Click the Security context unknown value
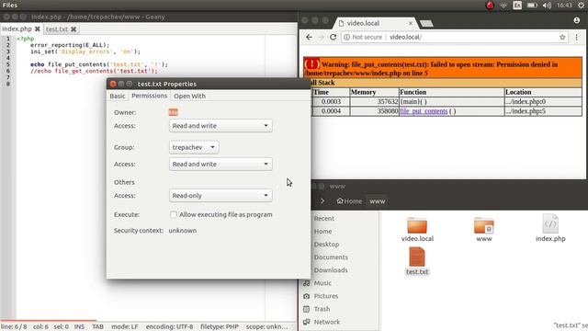Image resolution: width=588 pixels, height=331 pixels. (183, 231)
